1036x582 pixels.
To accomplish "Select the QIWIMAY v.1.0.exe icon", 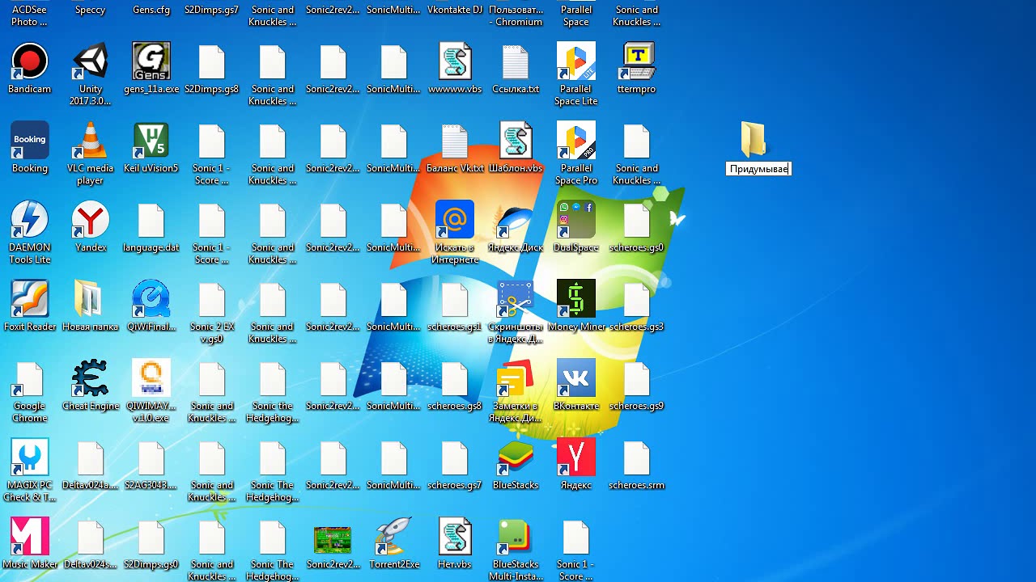I will click(x=151, y=379).
